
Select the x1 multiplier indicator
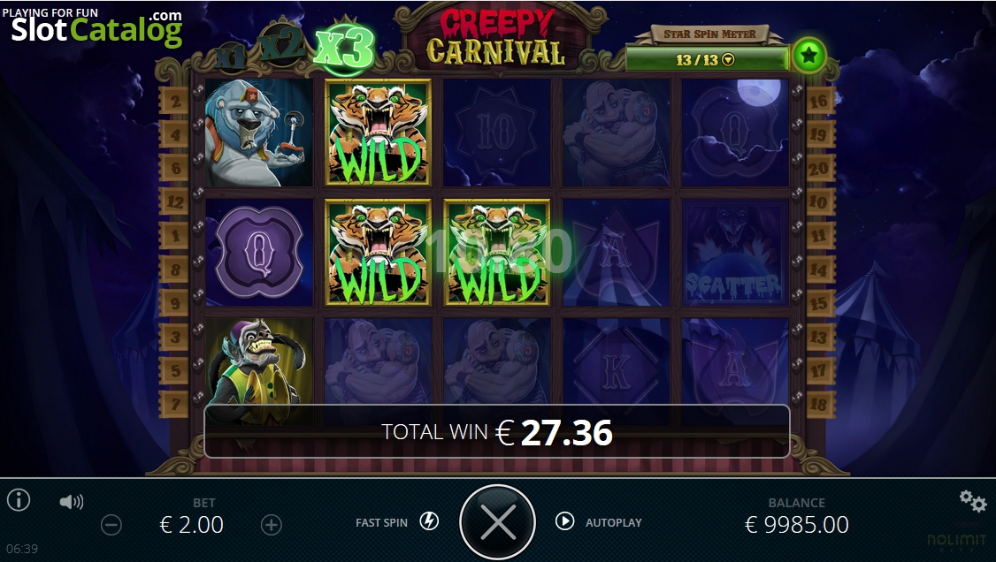pyautogui.click(x=231, y=57)
